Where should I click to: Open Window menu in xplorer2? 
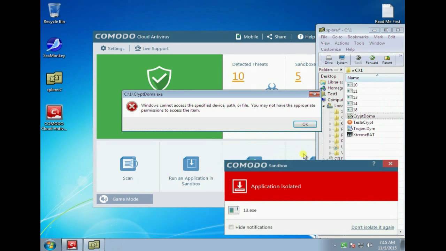click(x=377, y=43)
